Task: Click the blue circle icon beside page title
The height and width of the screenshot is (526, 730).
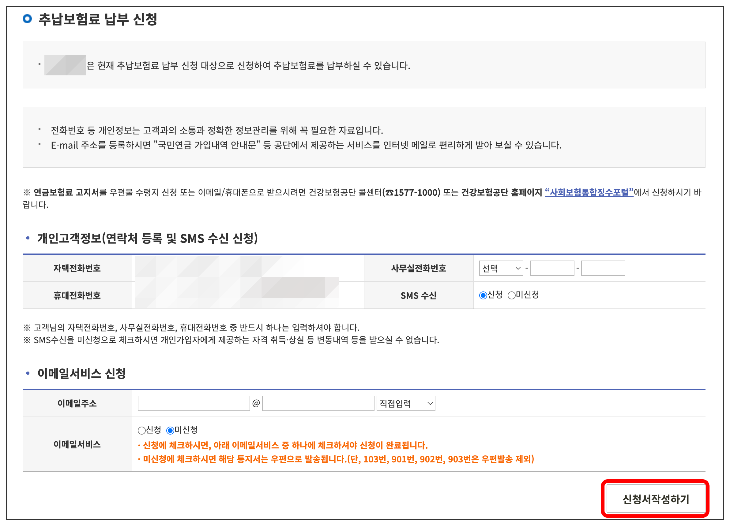Action: 27,19
